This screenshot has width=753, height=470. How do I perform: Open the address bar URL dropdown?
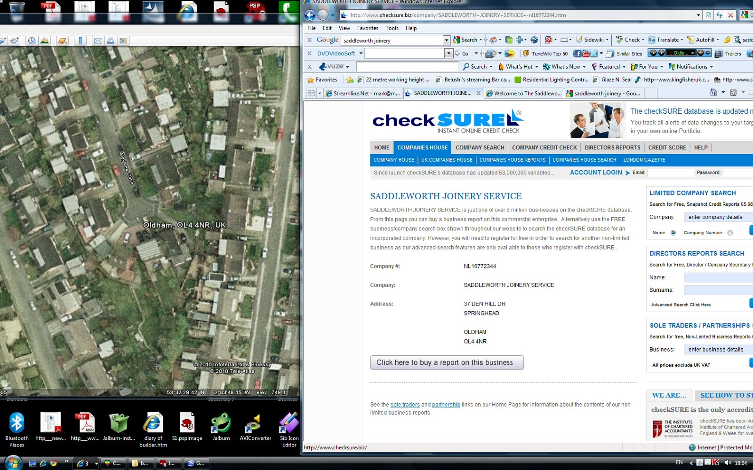tap(698, 15)
